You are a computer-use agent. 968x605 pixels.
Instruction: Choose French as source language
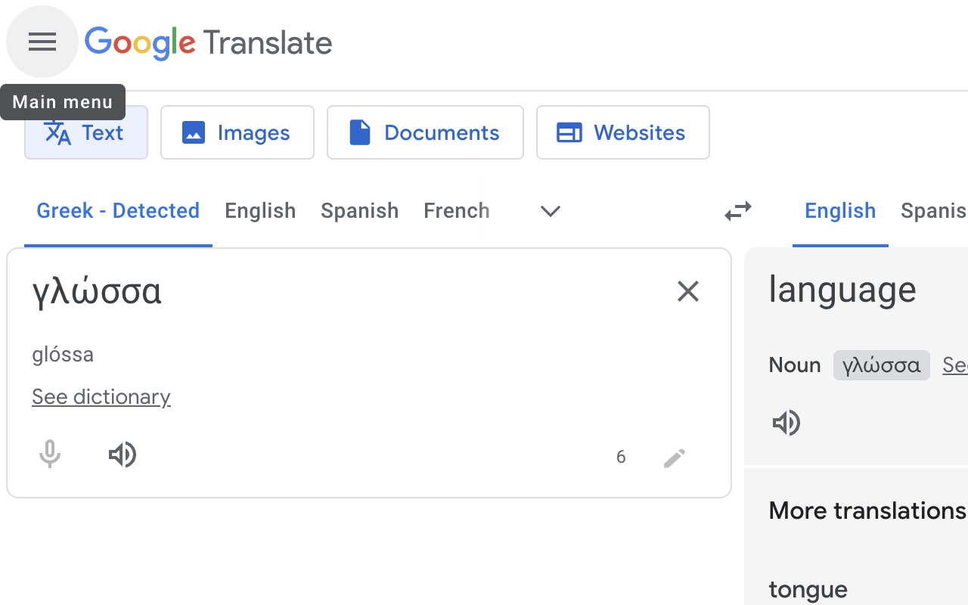click(457, 211)
